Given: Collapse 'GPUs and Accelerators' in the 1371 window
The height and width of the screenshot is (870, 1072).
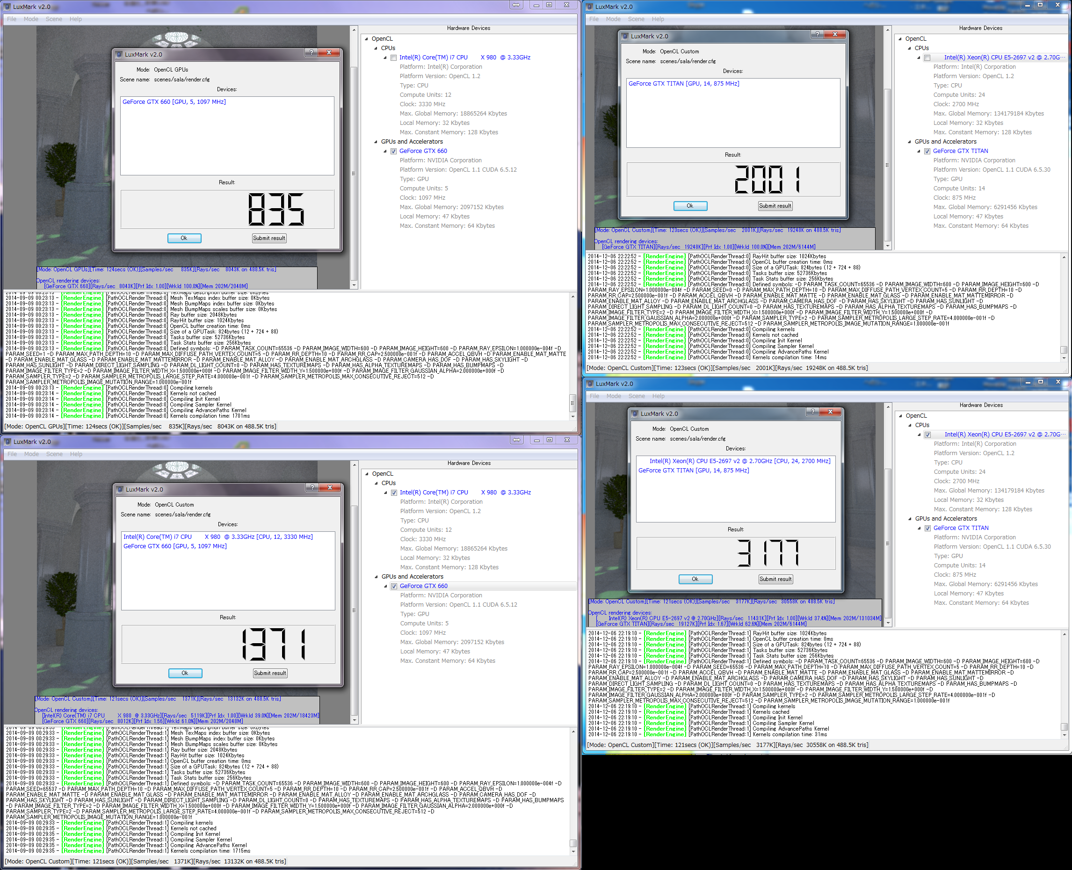Looking at the screenshot, I should pos(376,577).
